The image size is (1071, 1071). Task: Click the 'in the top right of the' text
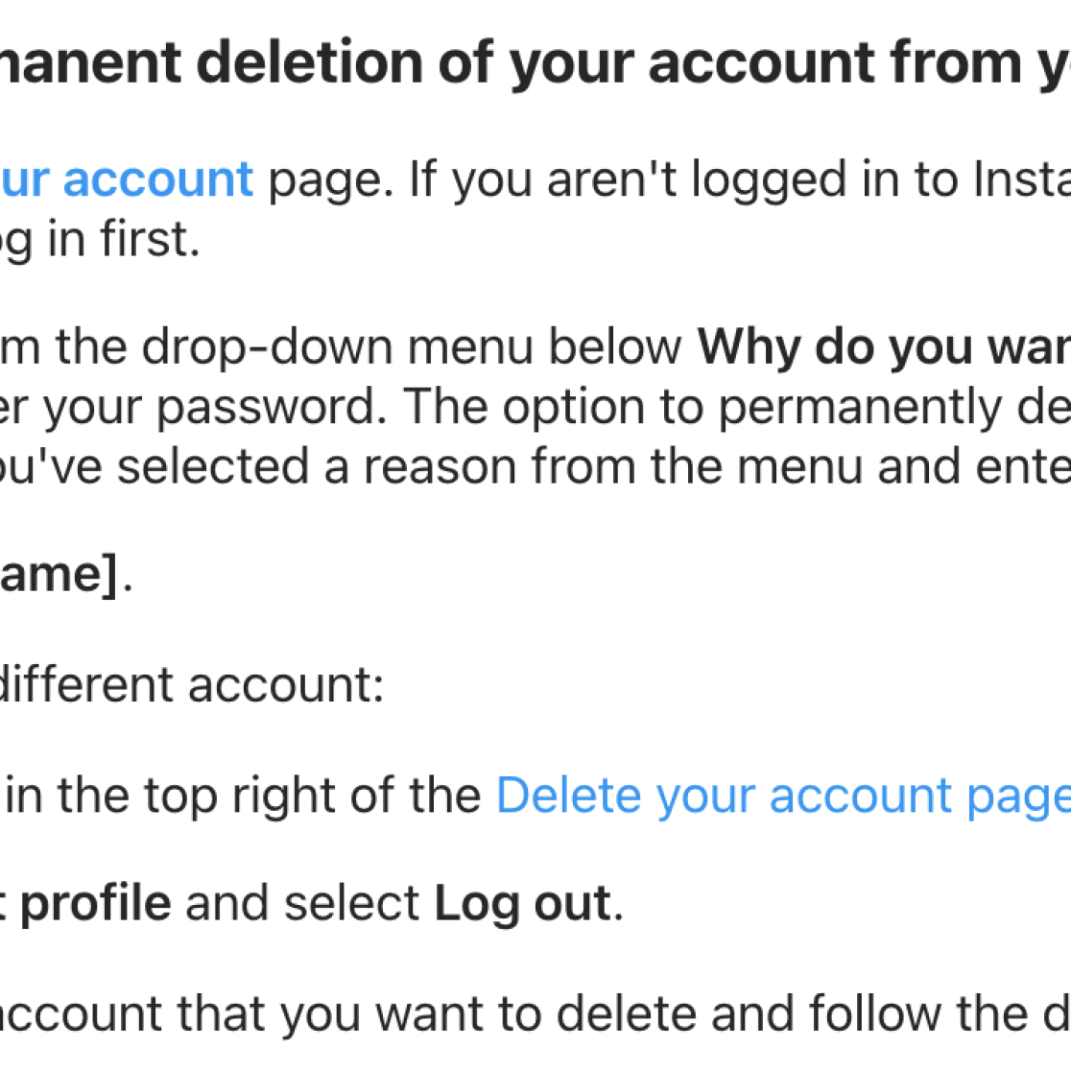click(x=243, y=797)
